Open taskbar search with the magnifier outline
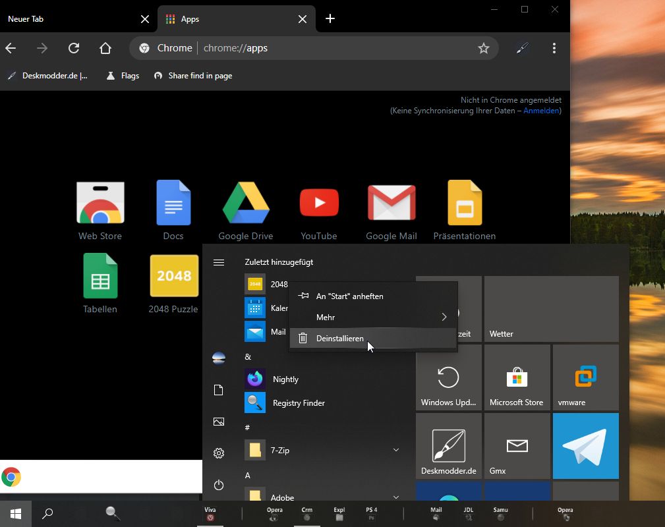Image resolution: width=665 pixels, height=527 pixels. pyautogui.click(x=47, y=514)
